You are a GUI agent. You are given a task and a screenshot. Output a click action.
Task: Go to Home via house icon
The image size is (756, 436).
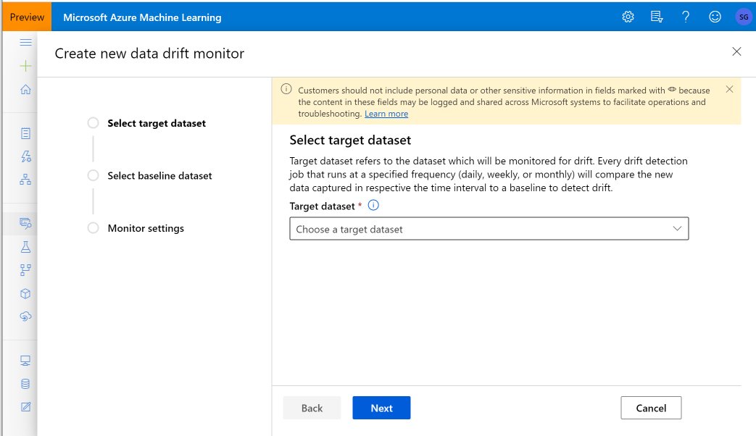click(26, 90)
